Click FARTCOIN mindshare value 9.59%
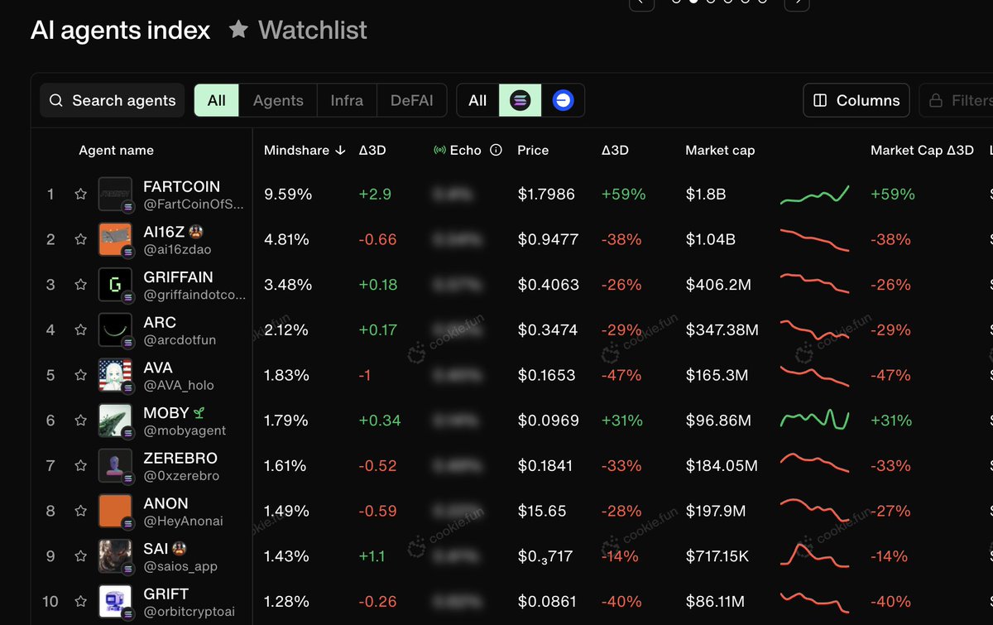This screenshot has width=993, height=625. (288, 195)
